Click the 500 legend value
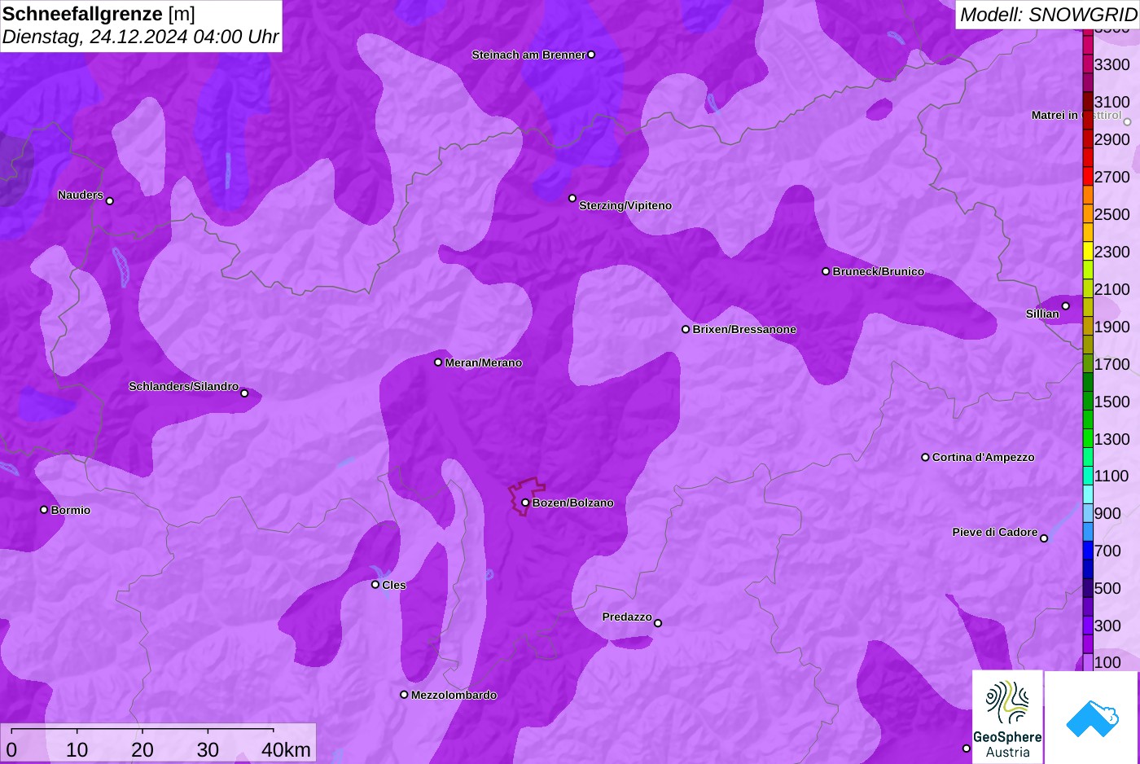 click(1107, 588)
